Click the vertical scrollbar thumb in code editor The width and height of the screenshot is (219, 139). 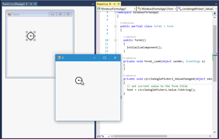click(x=215, y=53)
